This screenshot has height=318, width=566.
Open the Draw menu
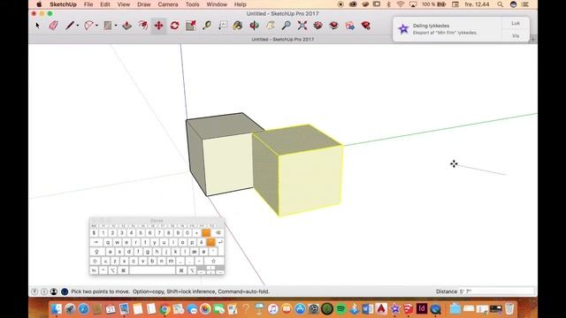[x=143, y=4]
